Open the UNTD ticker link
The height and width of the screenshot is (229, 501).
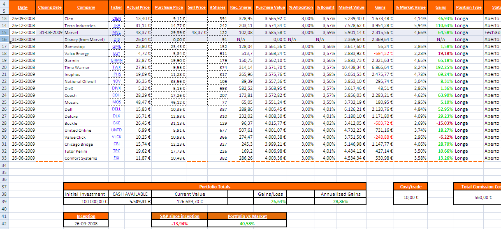click(x=116, y=130)
